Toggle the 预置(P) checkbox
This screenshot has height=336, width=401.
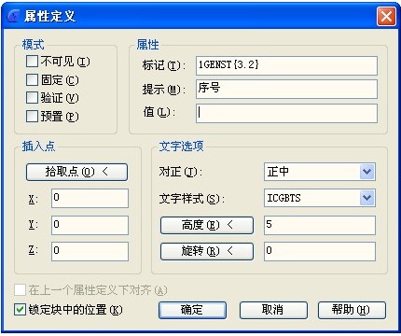32,117
